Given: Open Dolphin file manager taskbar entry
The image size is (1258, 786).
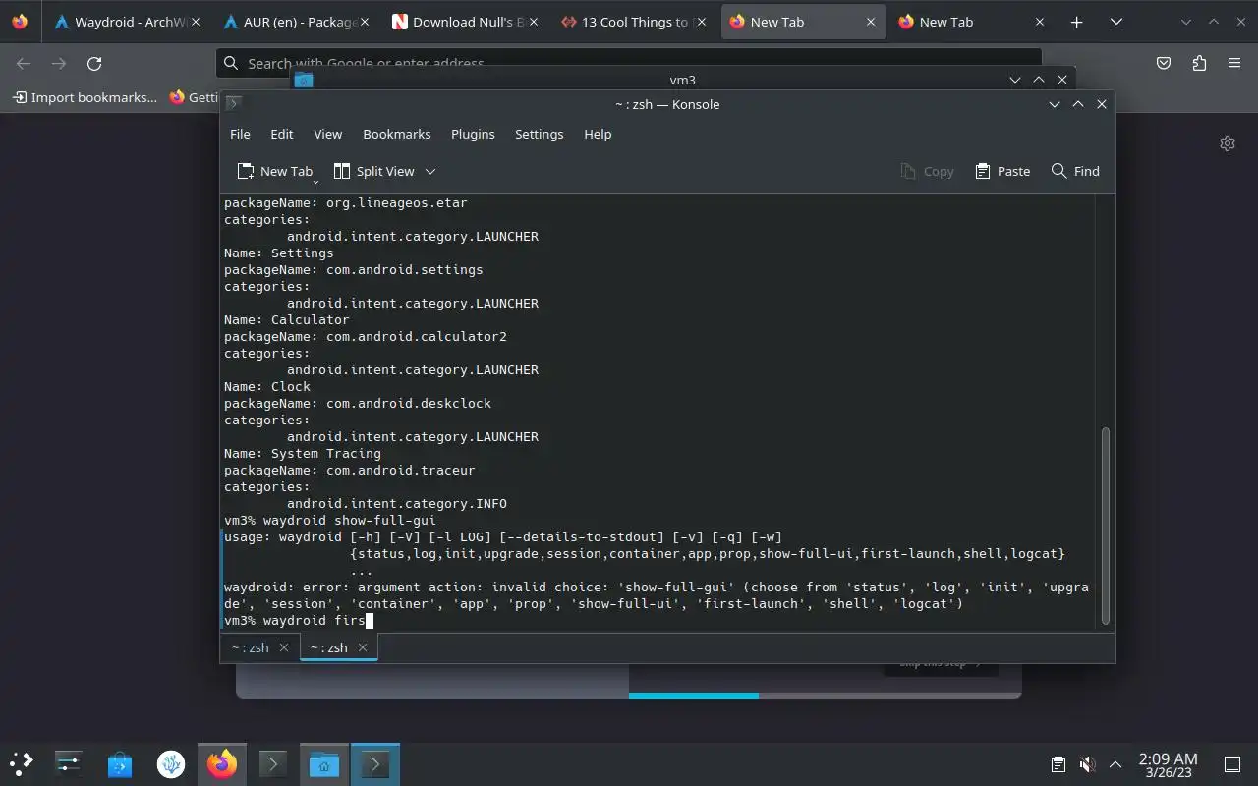Looking at the screenshot, I should tap(323, 763).
